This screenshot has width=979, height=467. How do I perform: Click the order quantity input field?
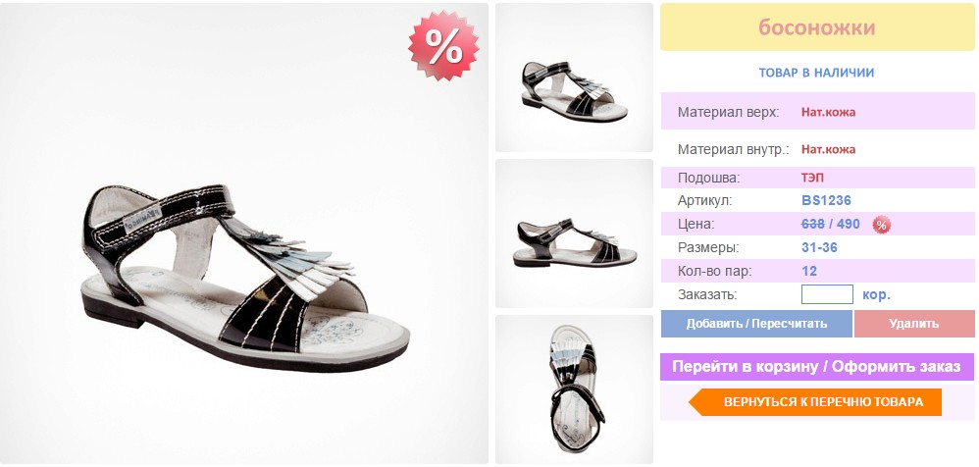827,294
